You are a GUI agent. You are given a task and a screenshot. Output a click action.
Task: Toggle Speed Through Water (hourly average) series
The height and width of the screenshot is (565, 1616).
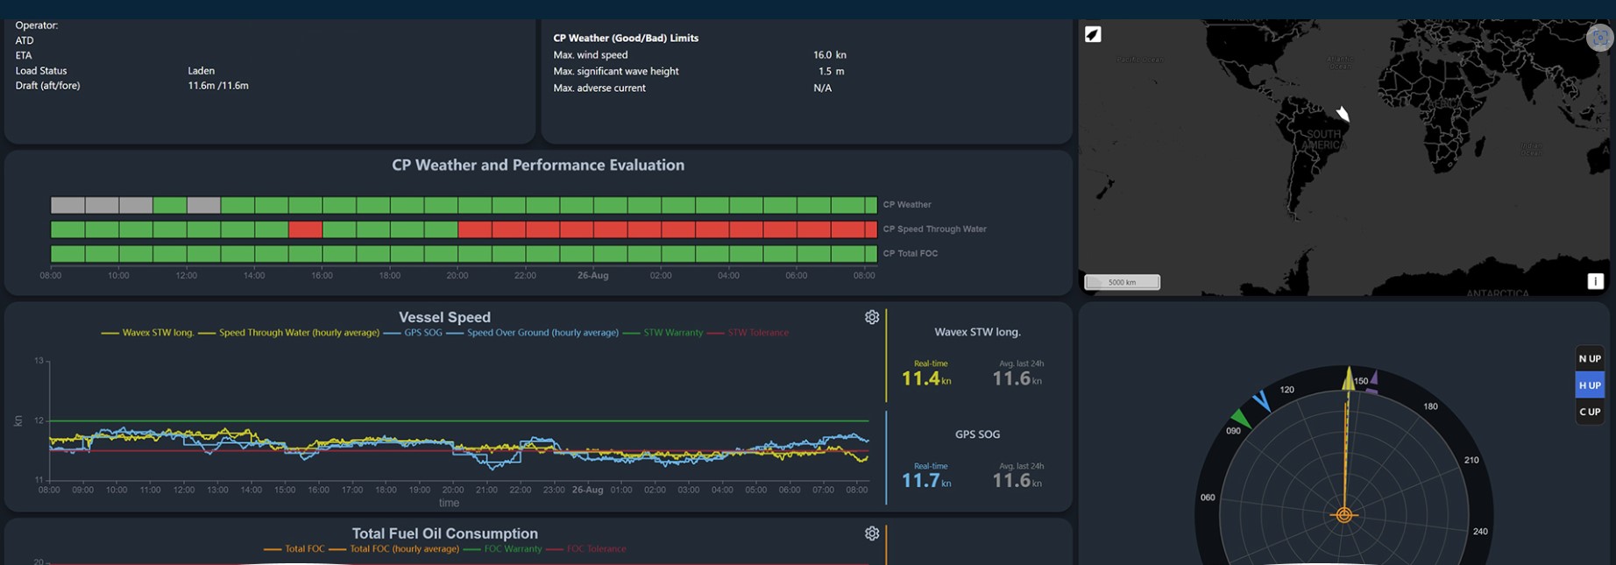tap(289, 333)
